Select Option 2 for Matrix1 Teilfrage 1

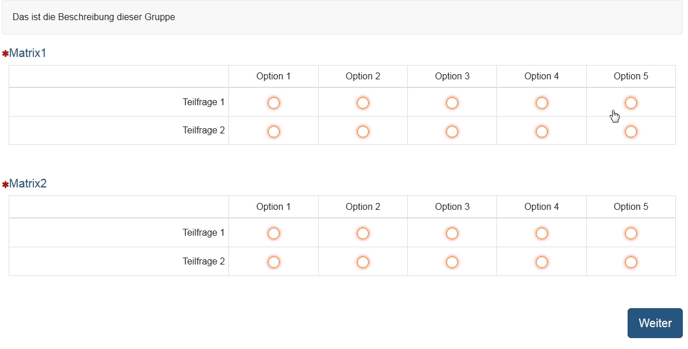click(363, 103)
